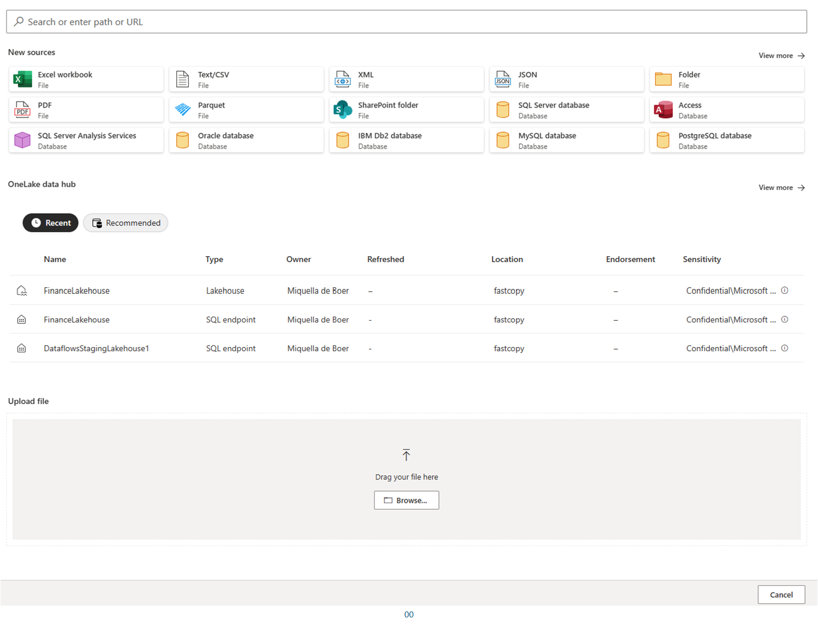Open the SharePoint folder connector

[406, 110]
